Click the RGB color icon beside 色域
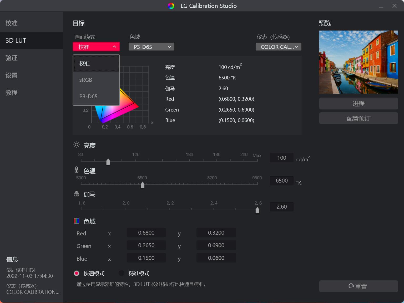 pos(77,221)
